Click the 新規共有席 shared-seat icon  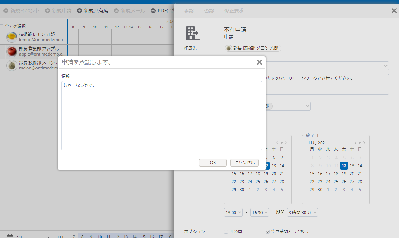(x=80, y=10)
